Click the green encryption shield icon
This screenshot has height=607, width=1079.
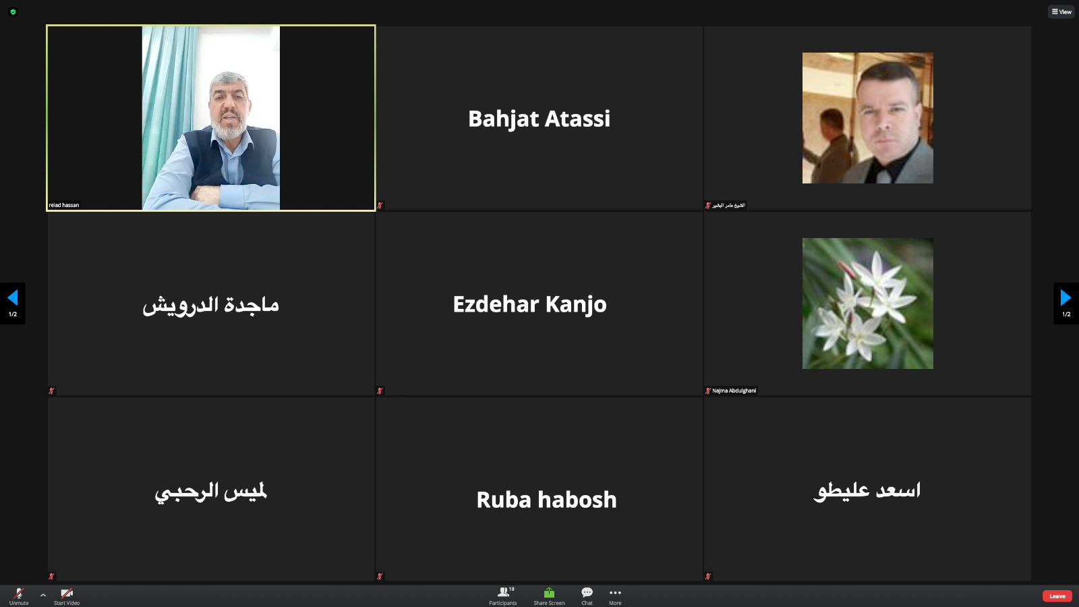point(13,11)
